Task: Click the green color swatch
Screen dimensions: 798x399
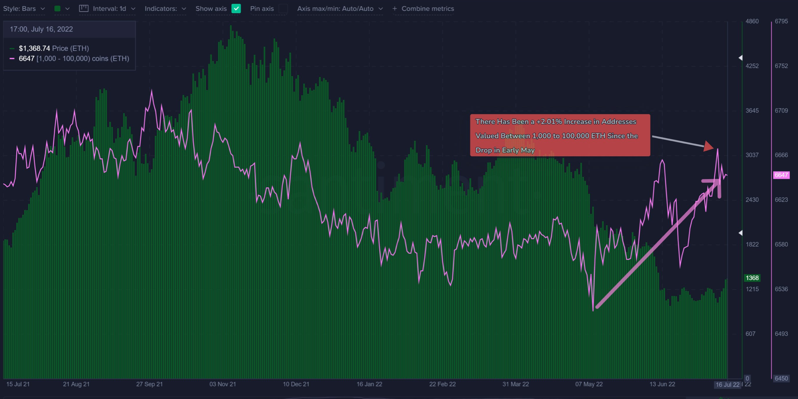Action: pyautogui.click(x=57, y=9)
